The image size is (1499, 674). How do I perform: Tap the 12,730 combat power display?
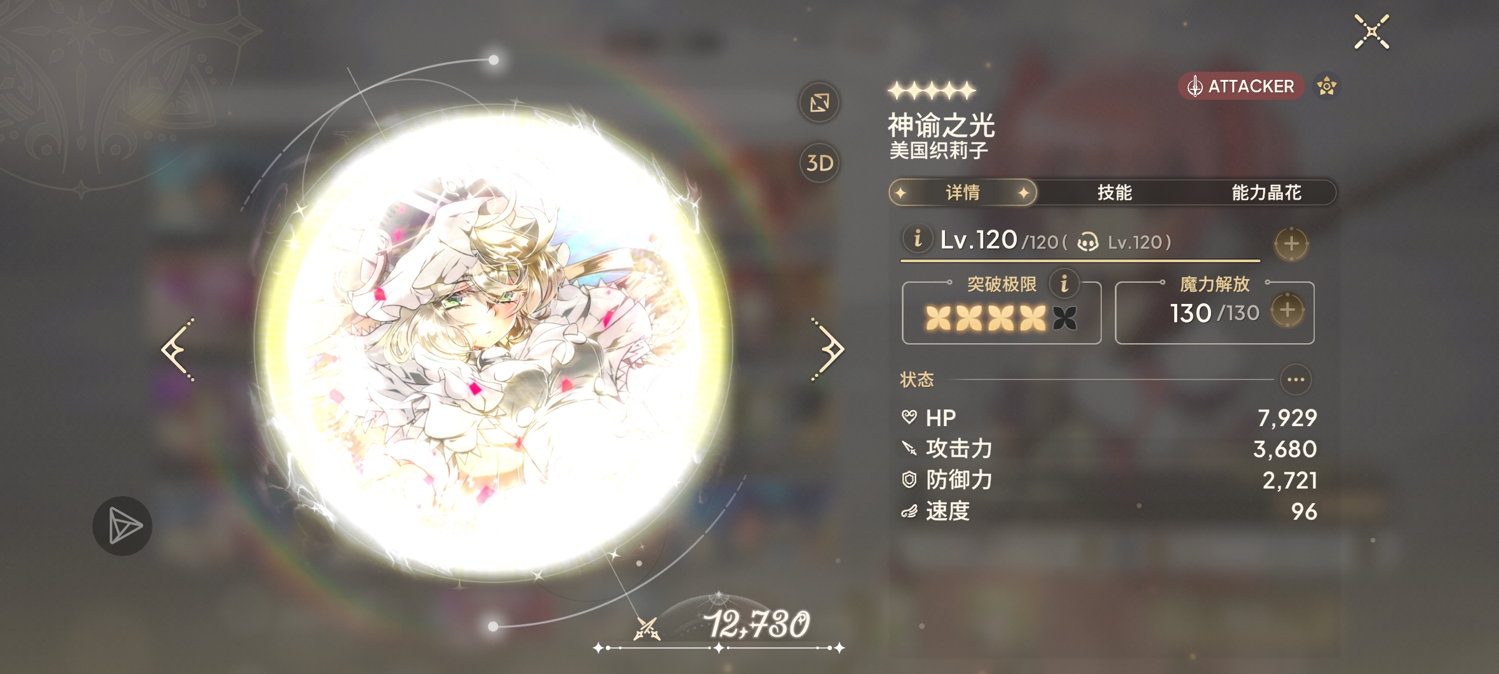tap(758, 624)
